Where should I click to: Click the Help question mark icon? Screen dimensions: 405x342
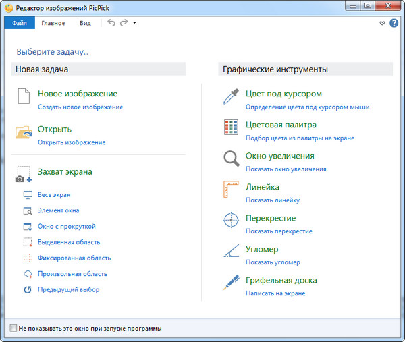(394, 23)
